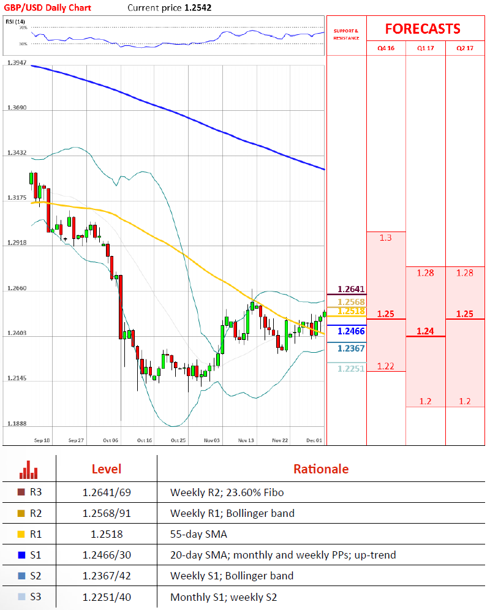Click rationale '20-day SMA; monthly and weekly PPs'
This screenshot has height=610, width=490.
(260, 555)
